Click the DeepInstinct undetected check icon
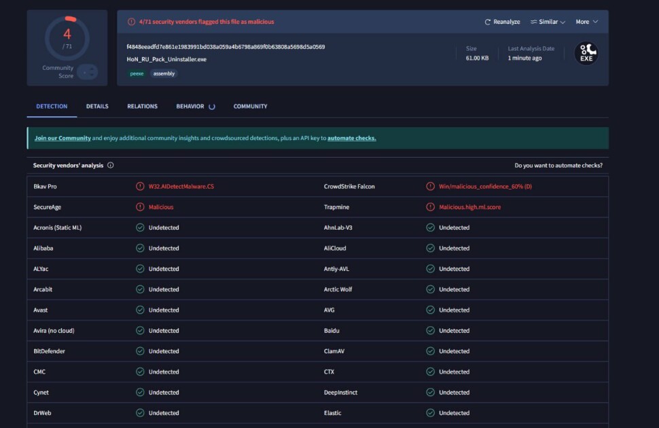 coord(430,392)
